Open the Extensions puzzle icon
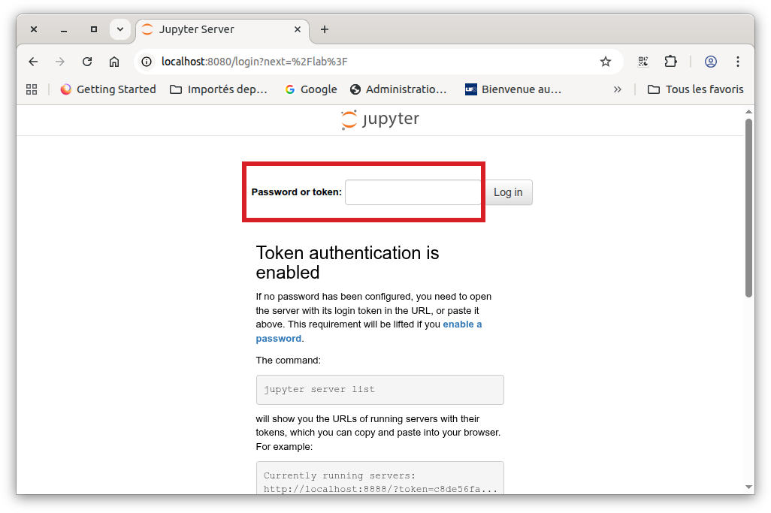771x513 pixels. tap(670, 62)
